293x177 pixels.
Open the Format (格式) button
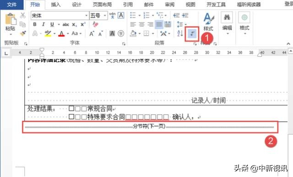tap(244, 23)
